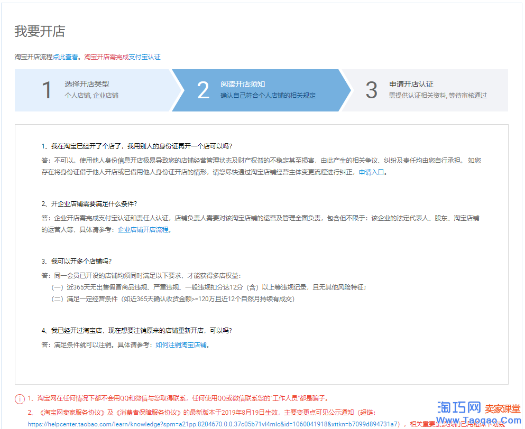Click the large step number 1

pyautogui.click(x=47, y=90)
